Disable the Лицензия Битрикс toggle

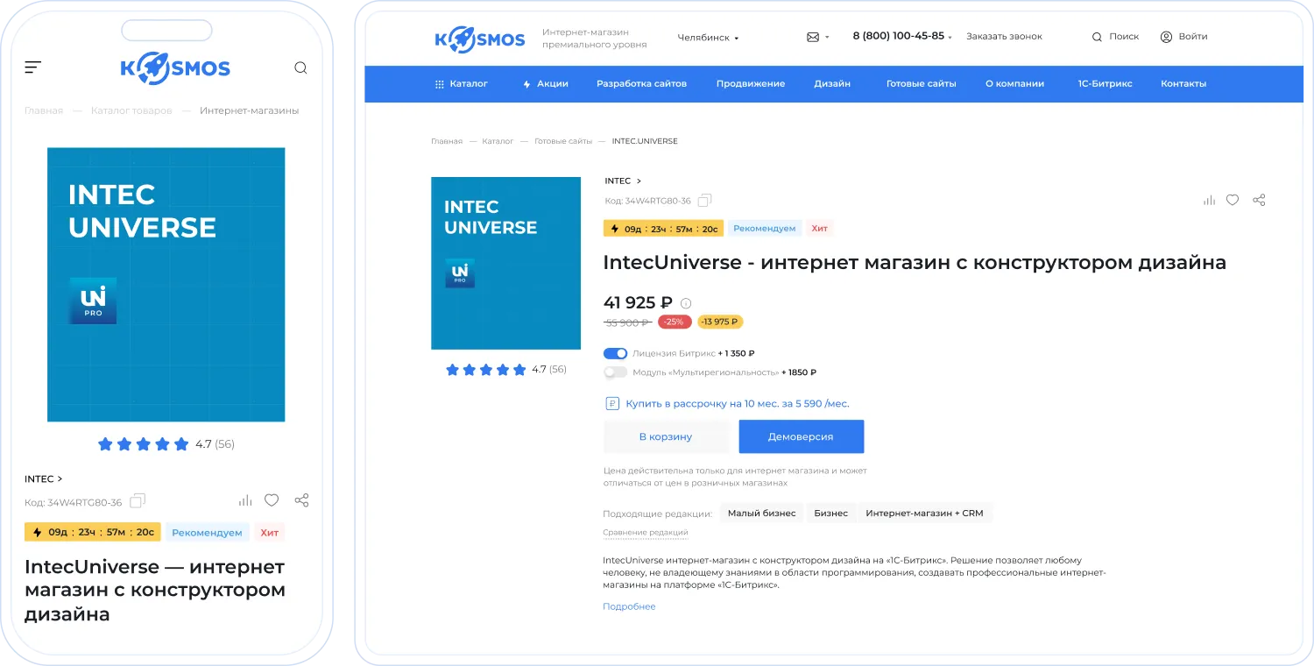point(616,353)
